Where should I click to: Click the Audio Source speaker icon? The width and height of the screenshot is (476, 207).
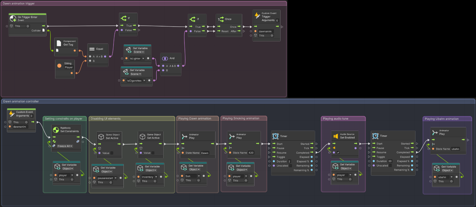(336, 136)
